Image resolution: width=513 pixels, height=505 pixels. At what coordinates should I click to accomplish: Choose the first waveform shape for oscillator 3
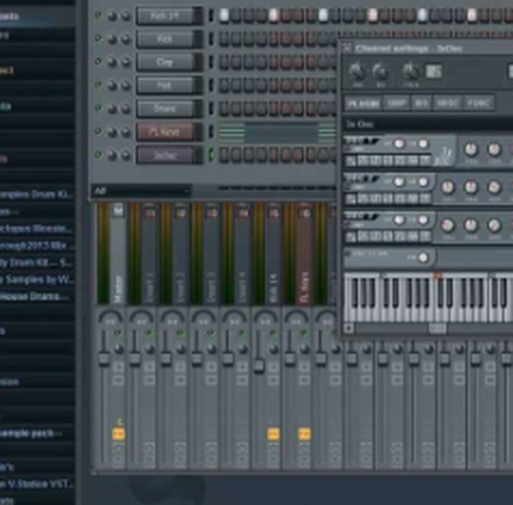pyautogui.click(x=351, y=237)
